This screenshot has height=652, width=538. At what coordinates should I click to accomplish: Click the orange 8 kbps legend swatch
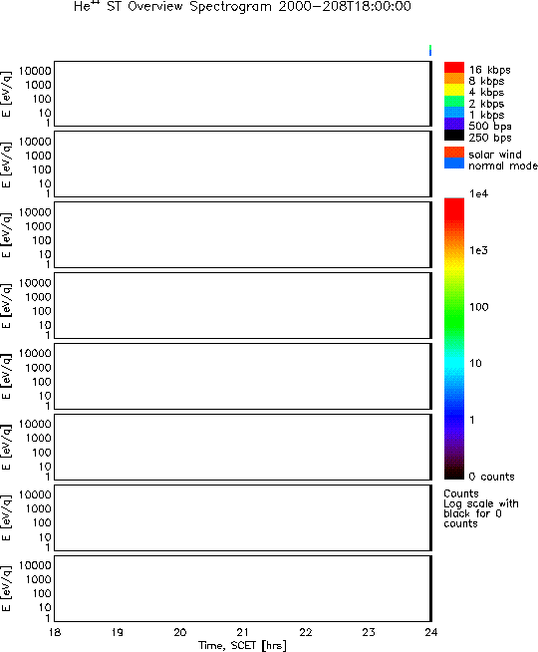(454, 79)
